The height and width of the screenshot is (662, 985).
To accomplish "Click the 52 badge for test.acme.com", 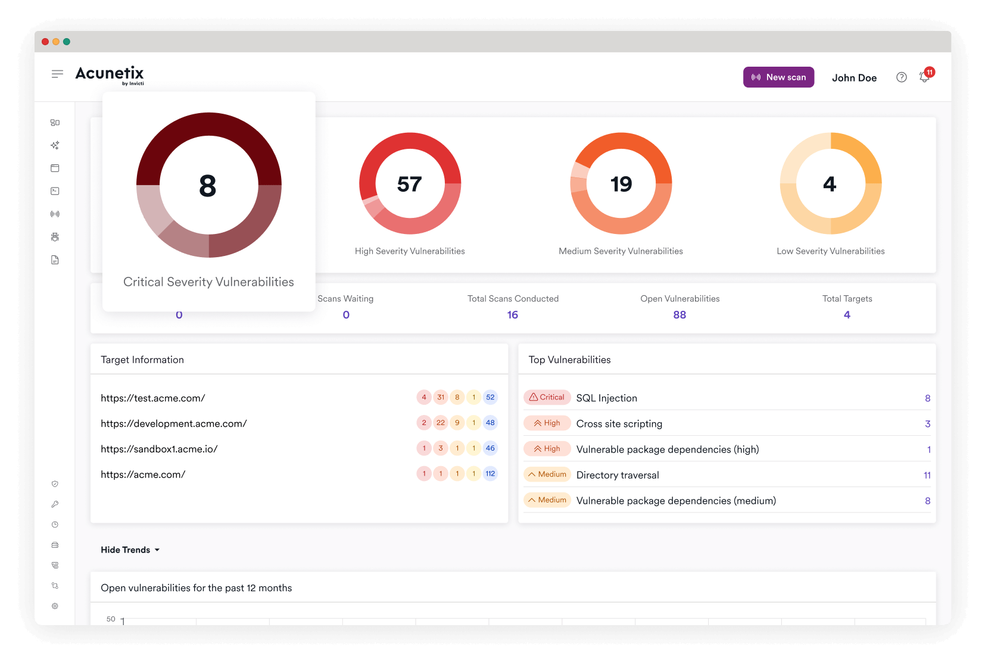I will (490, 397).
